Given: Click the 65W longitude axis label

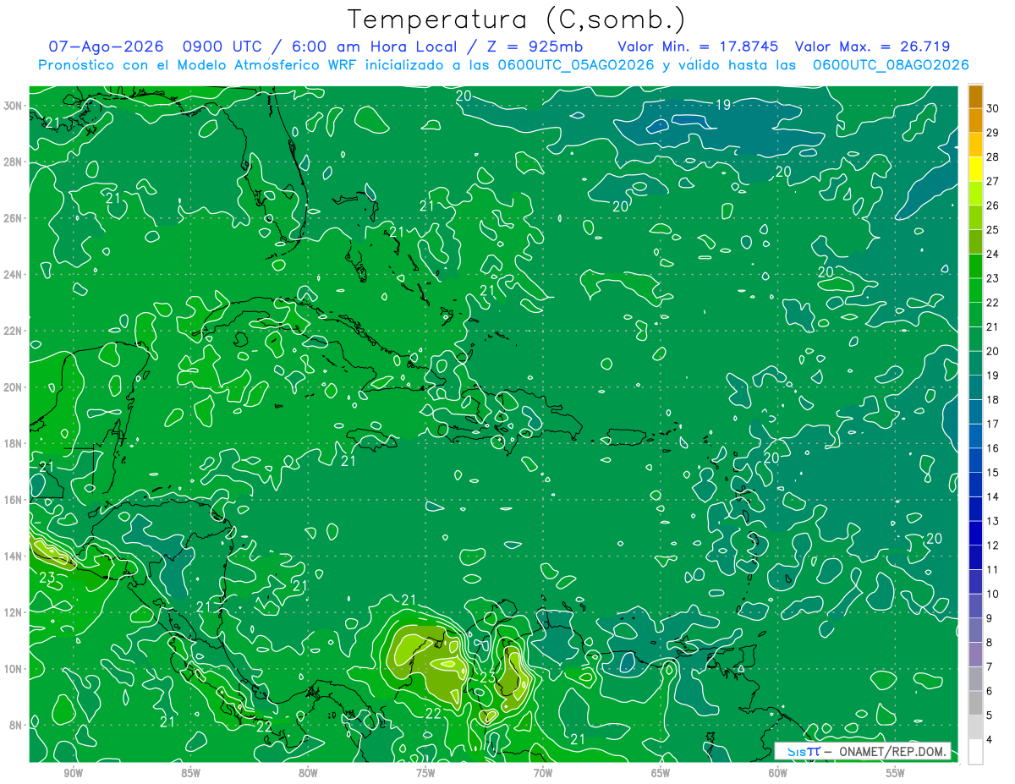Looking at the screenshot, I should pyautogui.click(x=661, y=773).
